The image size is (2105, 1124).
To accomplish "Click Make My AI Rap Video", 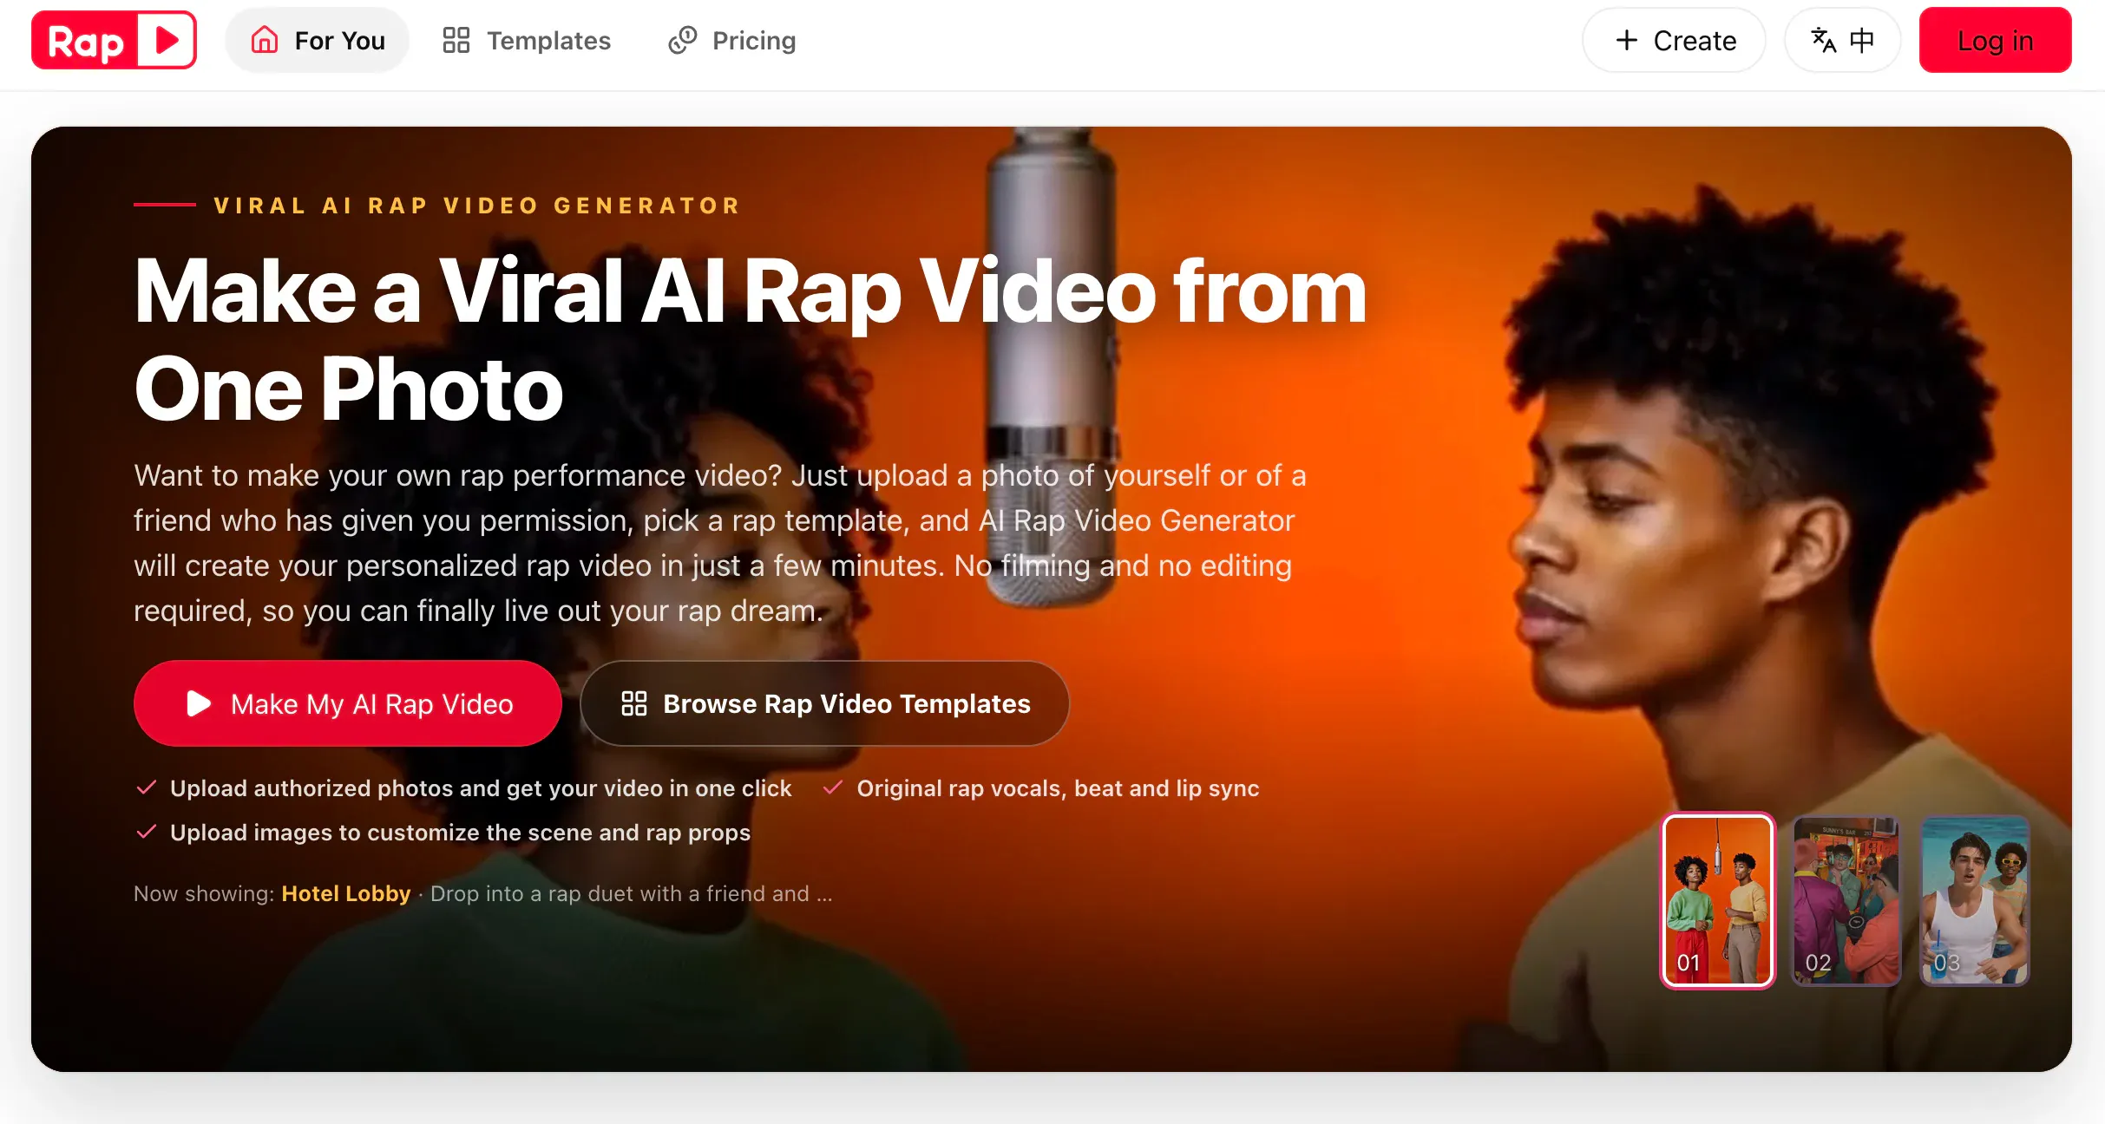I will tap(348, 703).
